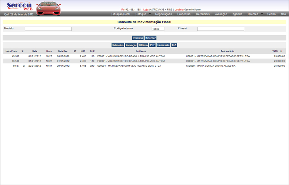Open the Estoque menu
Screen dimensions: 289x185
pyautogui.click(x=141, y=14)
